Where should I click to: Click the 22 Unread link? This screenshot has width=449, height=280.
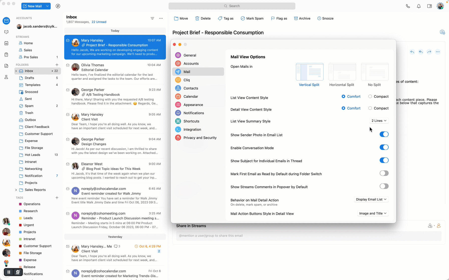coord(99,22)
